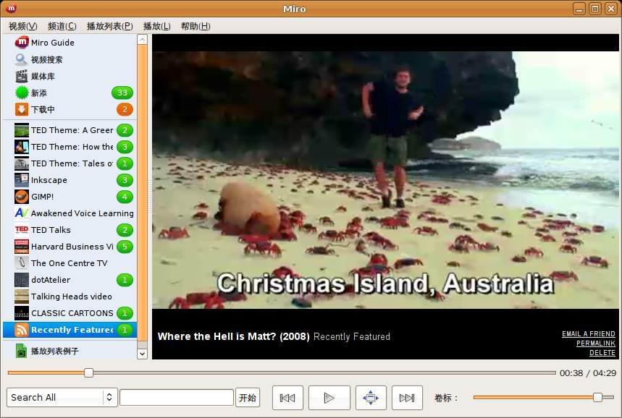The height and width of the screenshot is (418, 622).
Task: Open the media library clapperboard icon
Action: point(22,76)
